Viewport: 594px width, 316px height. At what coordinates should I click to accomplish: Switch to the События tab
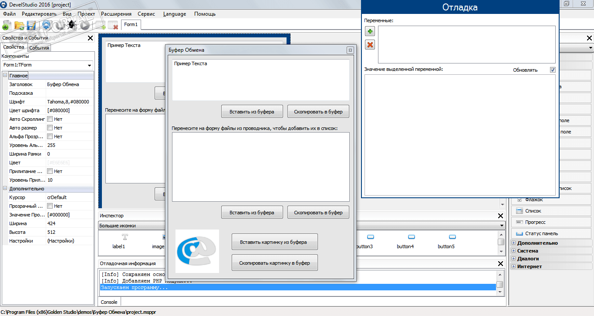pos(39,48)
